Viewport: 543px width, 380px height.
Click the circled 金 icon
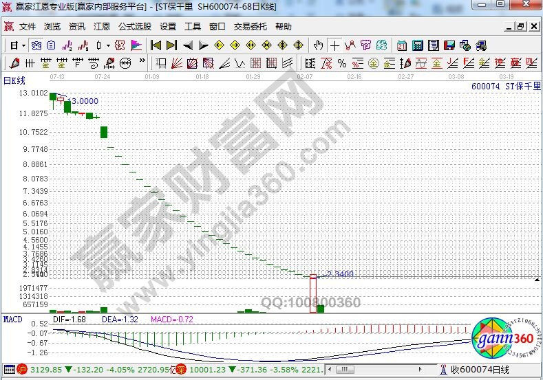tap(373, 63)
